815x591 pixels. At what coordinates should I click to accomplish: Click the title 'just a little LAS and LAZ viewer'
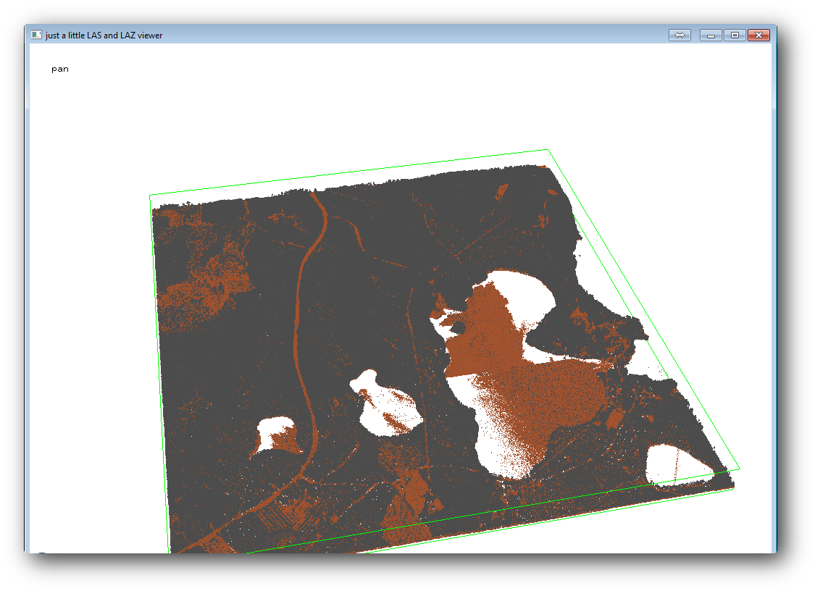104,35
